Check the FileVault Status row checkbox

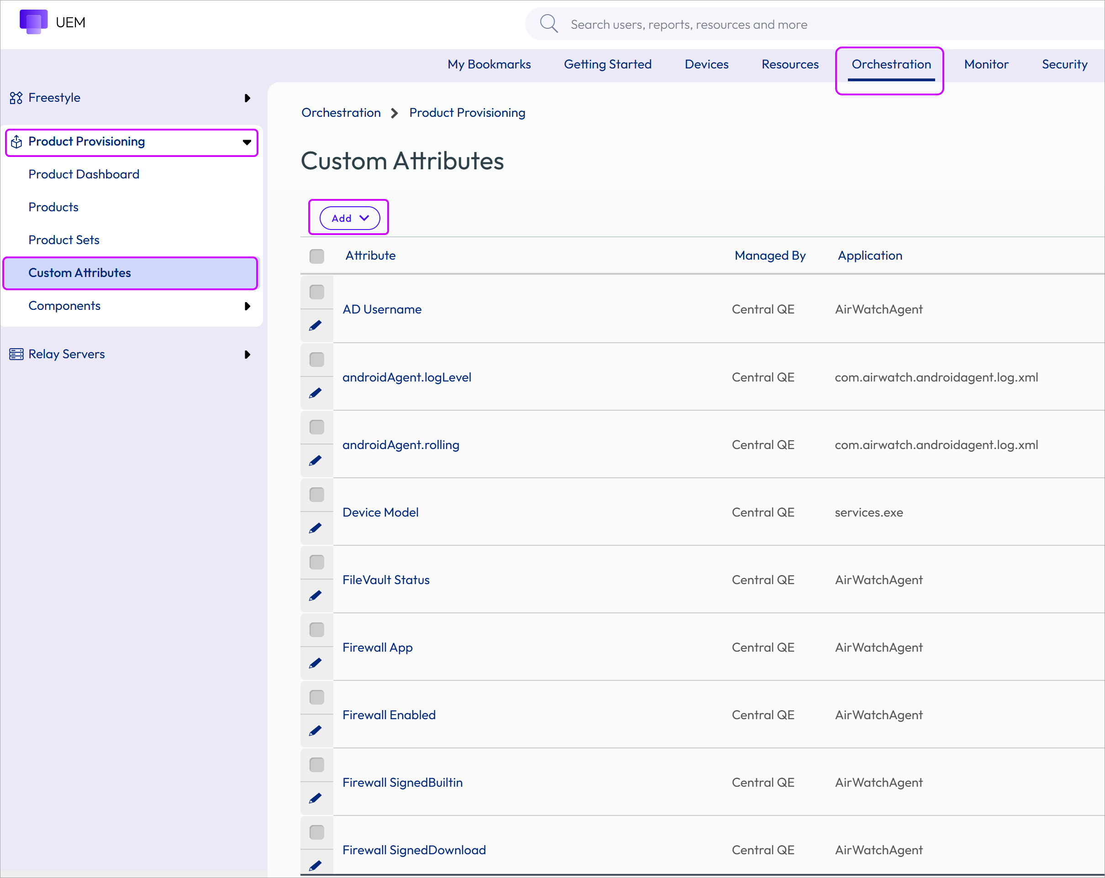click(x=317, y=563)
